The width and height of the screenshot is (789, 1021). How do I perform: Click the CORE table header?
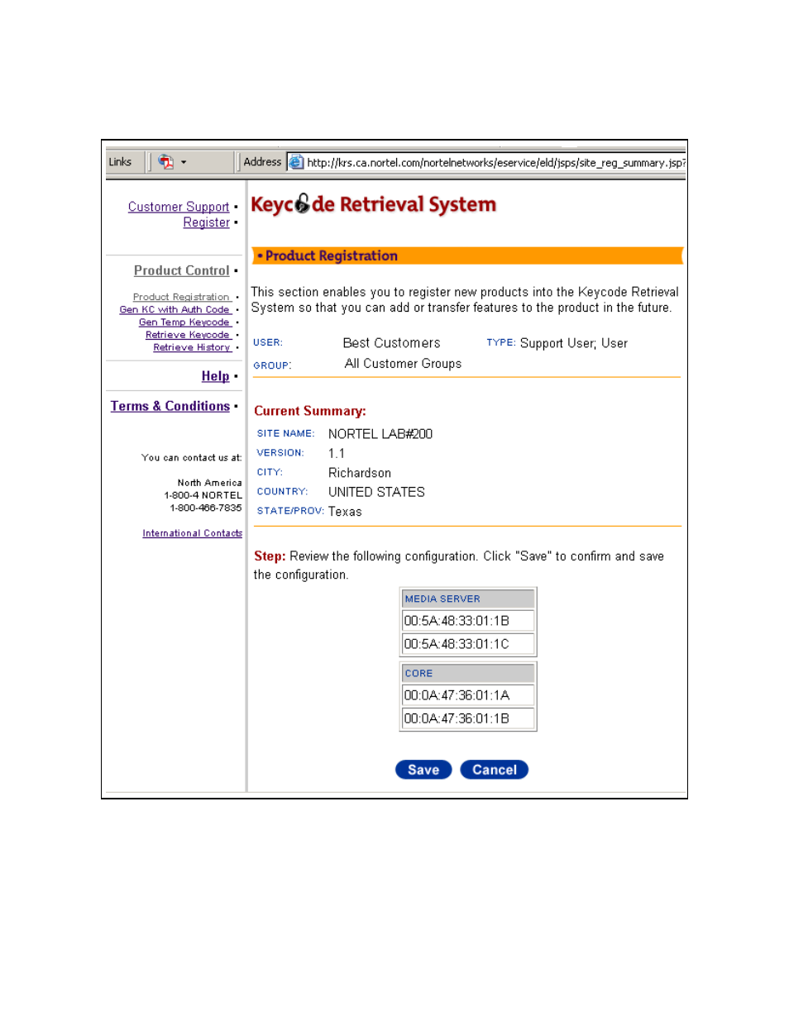468,673
